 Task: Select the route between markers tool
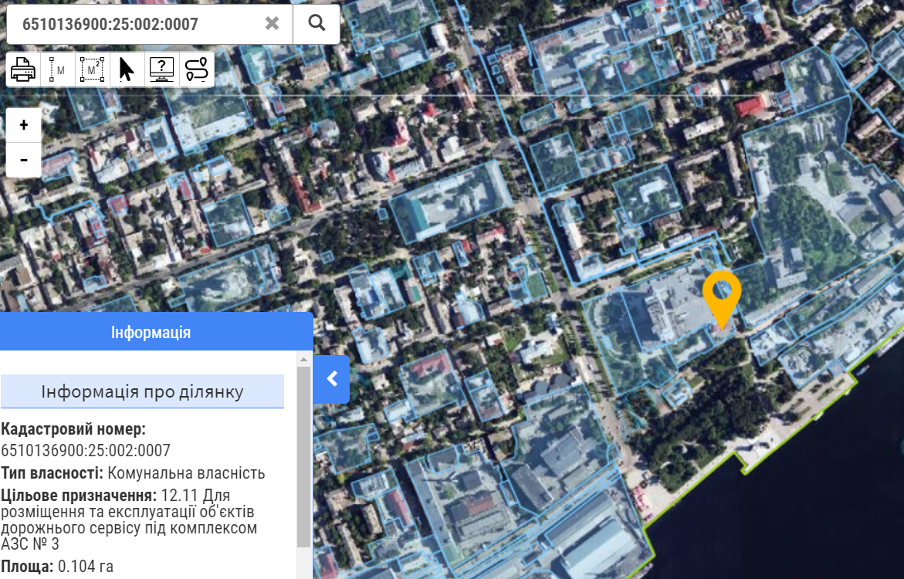(197, 69)
